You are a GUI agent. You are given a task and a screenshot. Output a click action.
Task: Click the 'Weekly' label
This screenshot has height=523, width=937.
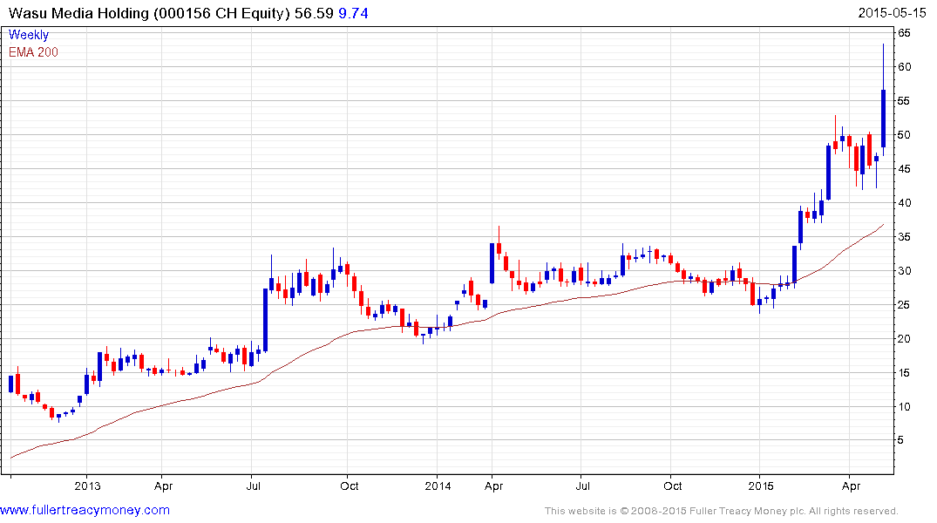click(29, 35)
